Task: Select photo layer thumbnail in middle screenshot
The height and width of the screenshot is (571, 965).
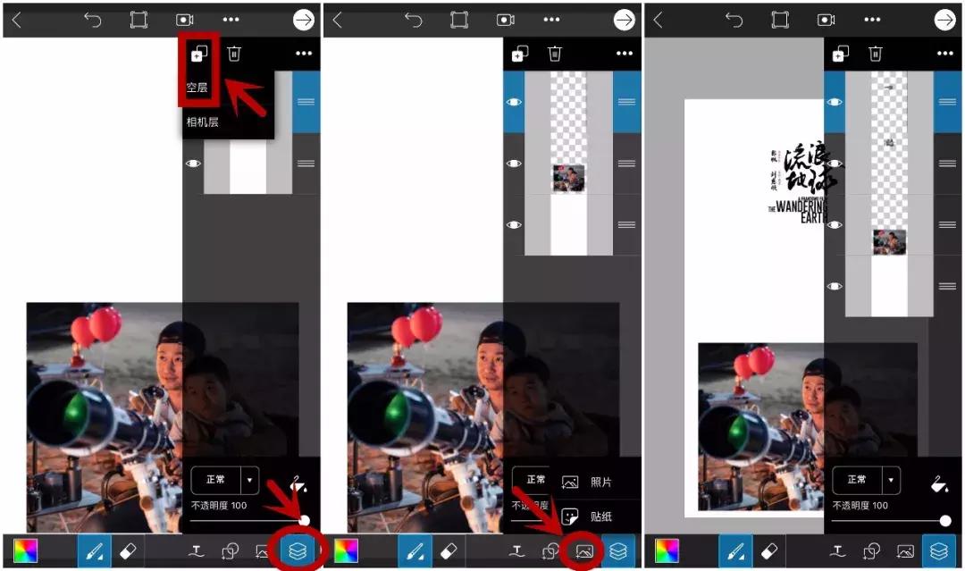Action: tap(568, 164)
